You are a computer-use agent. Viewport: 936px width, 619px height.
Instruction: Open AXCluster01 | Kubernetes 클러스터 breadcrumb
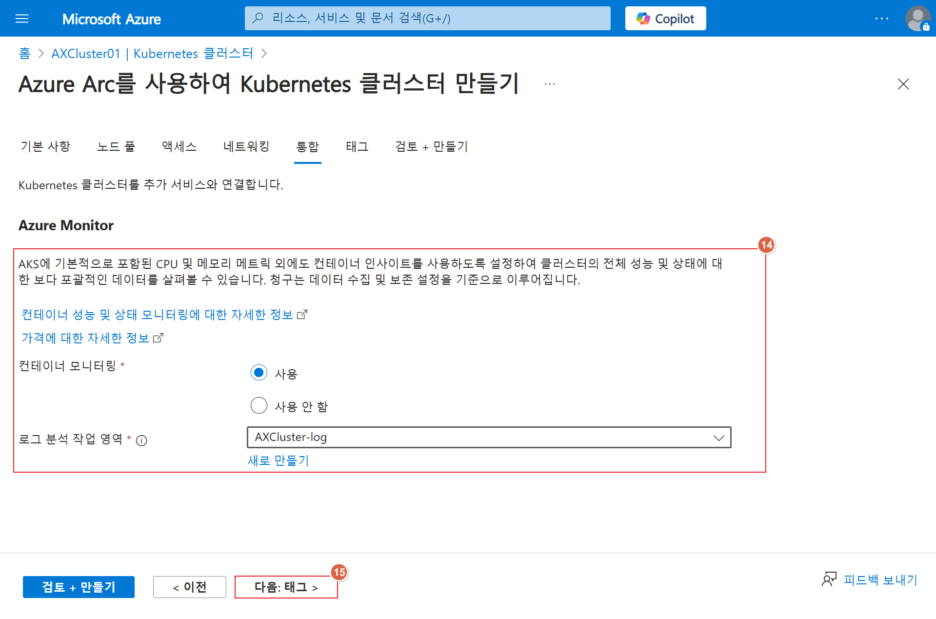(x=152, y=53)
